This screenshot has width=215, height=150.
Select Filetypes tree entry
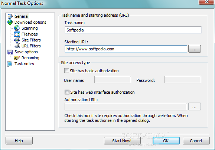pos(30,34)
